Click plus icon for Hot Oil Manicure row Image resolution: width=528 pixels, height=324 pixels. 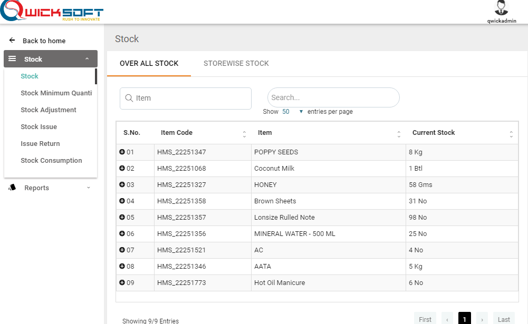tap(122, 283)
